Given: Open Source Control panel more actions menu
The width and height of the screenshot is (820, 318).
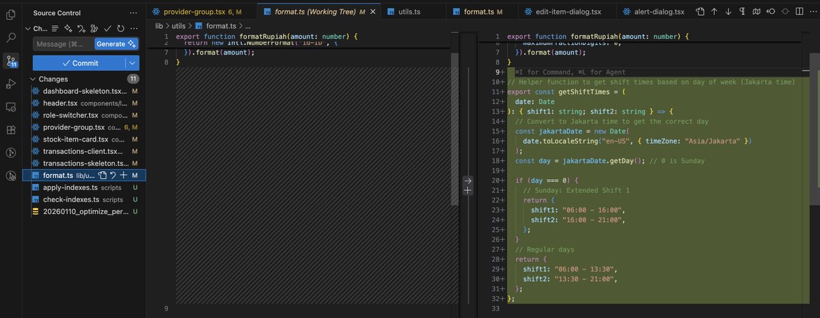Looking at the screenshot, I should pos(133,13).
